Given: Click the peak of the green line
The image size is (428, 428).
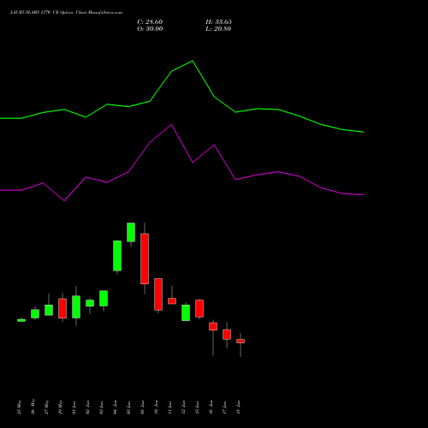Looking at the screenshot, I should (x=193, y=61).
